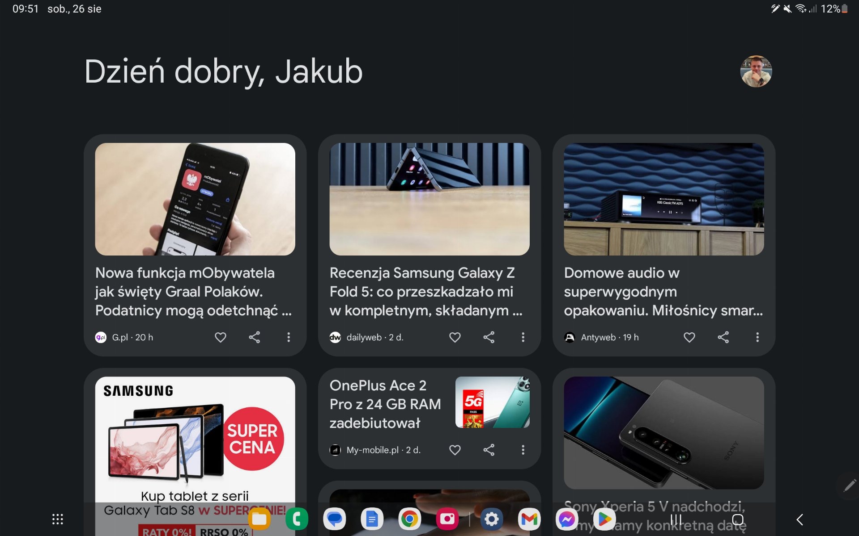Open the Sony Xperia phone image
This screenshot has height=536, width=859.
(x=664, y=433)
